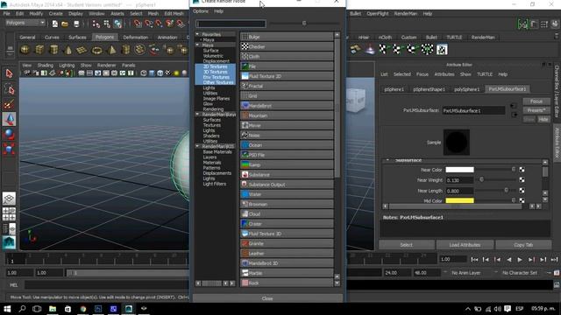Open the Polygons menu set dropdown
561x315 pixels.
25,23
